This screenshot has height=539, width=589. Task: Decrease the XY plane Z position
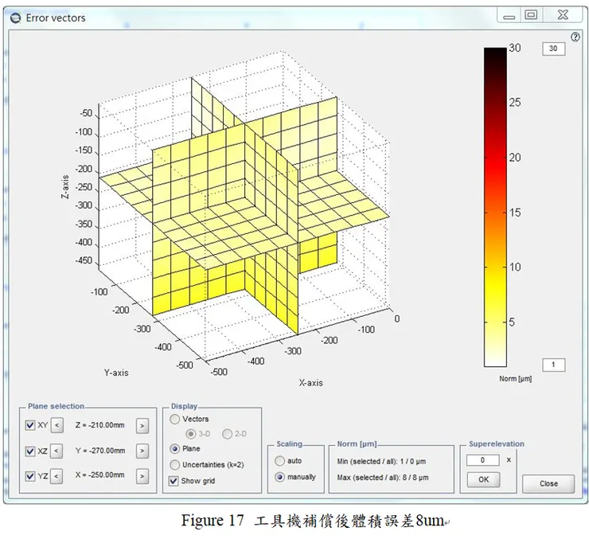(x=57, y=426)
